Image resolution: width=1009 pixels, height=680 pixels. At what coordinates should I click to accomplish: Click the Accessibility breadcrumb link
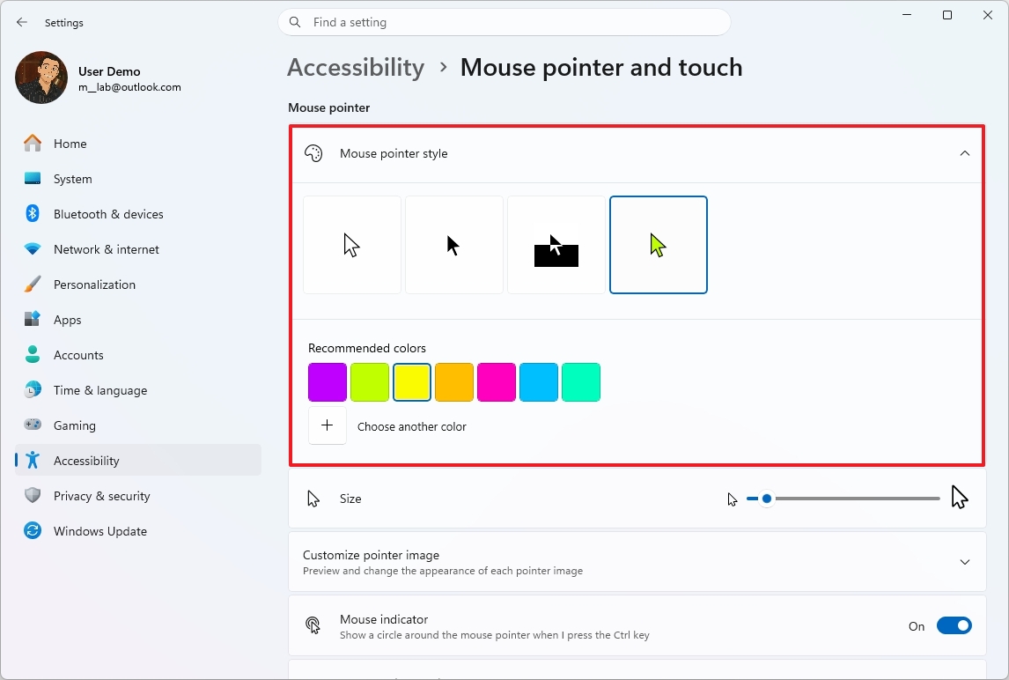pos(356,67)
